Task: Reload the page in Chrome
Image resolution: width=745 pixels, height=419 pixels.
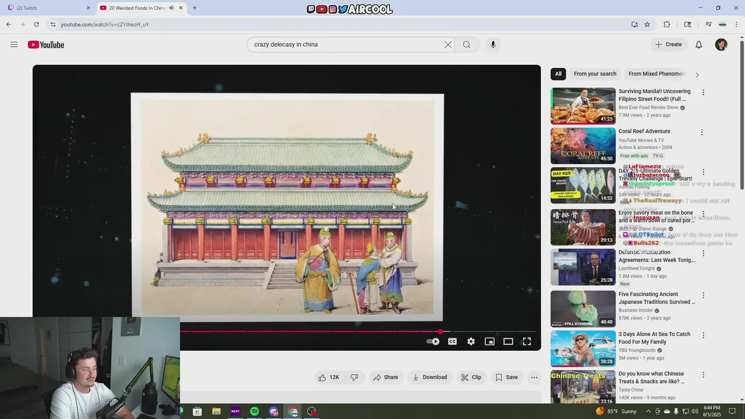Action: 36,24
